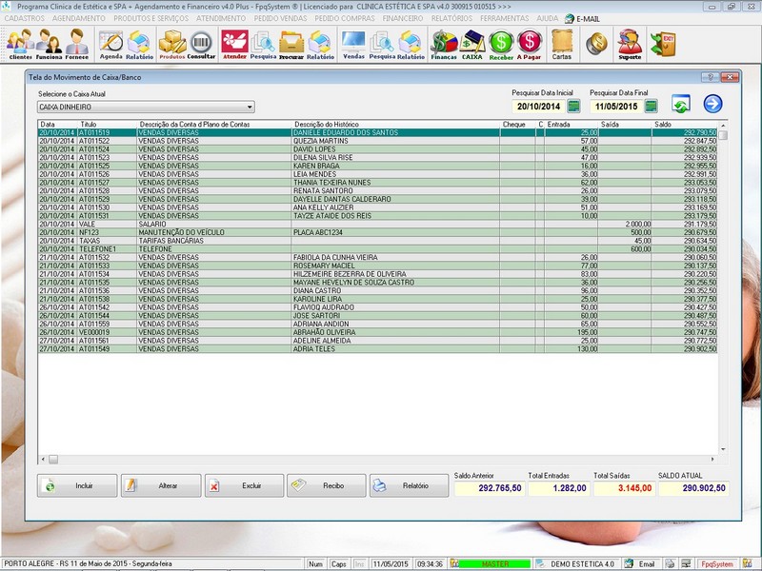The height and width of the screenshot is (571, 762).
Task: Open calendar for Pesquisar Data Inicial
Action: click(574, 106)
